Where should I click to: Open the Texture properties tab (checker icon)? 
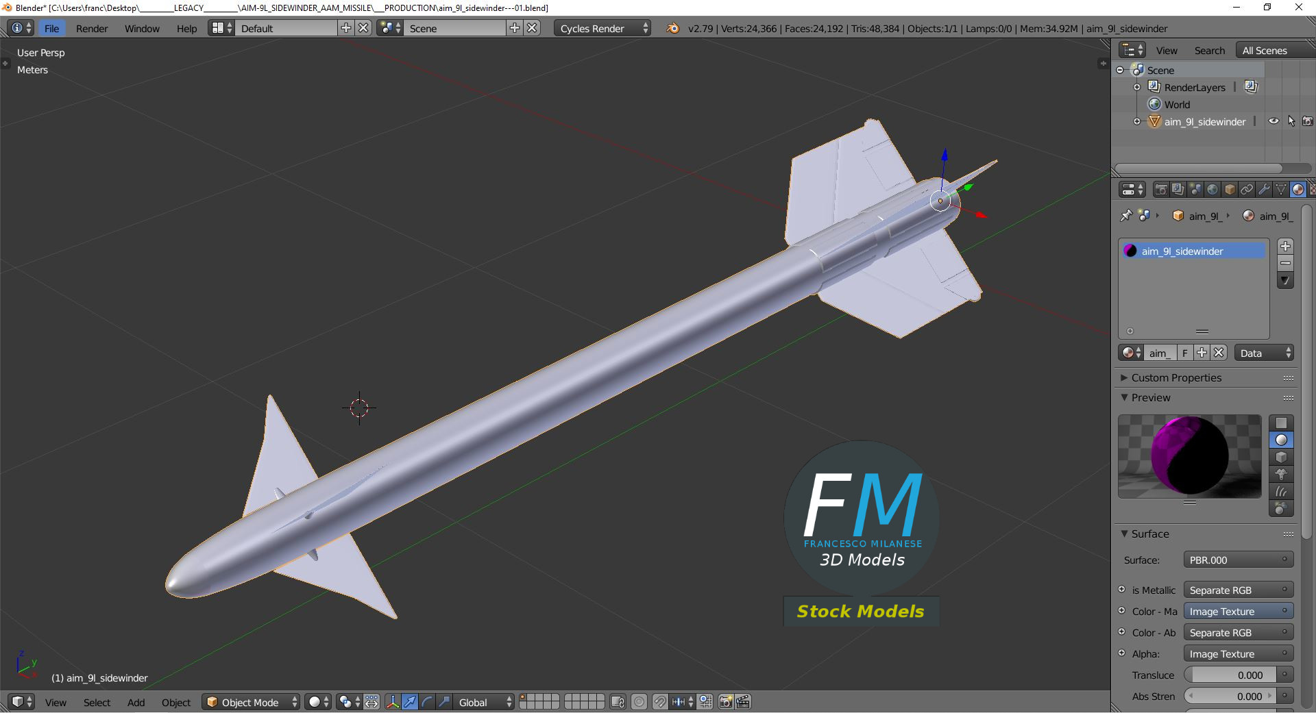click(1313, 190)
